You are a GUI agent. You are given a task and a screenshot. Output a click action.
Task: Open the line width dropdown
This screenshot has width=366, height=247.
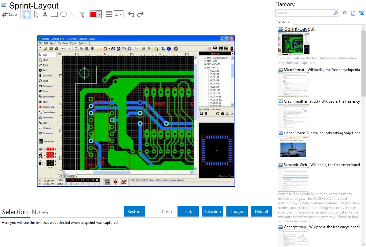pos(118,14)
